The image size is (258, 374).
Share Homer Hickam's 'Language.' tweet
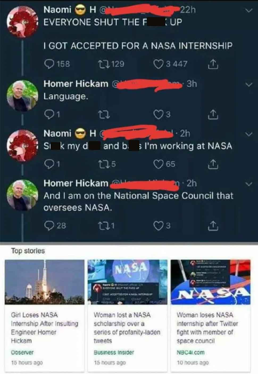[x=213, y=114]
